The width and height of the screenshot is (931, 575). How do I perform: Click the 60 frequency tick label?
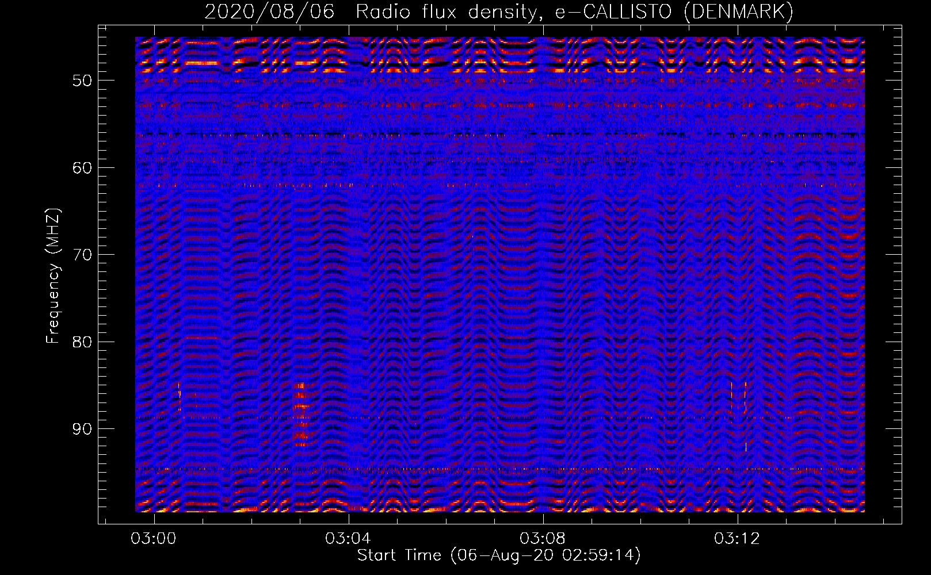82,168
